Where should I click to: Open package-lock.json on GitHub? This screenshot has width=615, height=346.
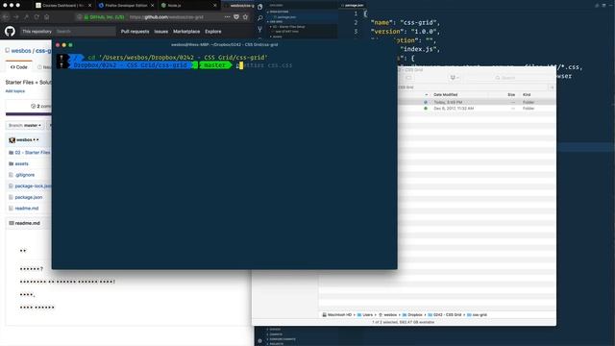pos(33,185)
